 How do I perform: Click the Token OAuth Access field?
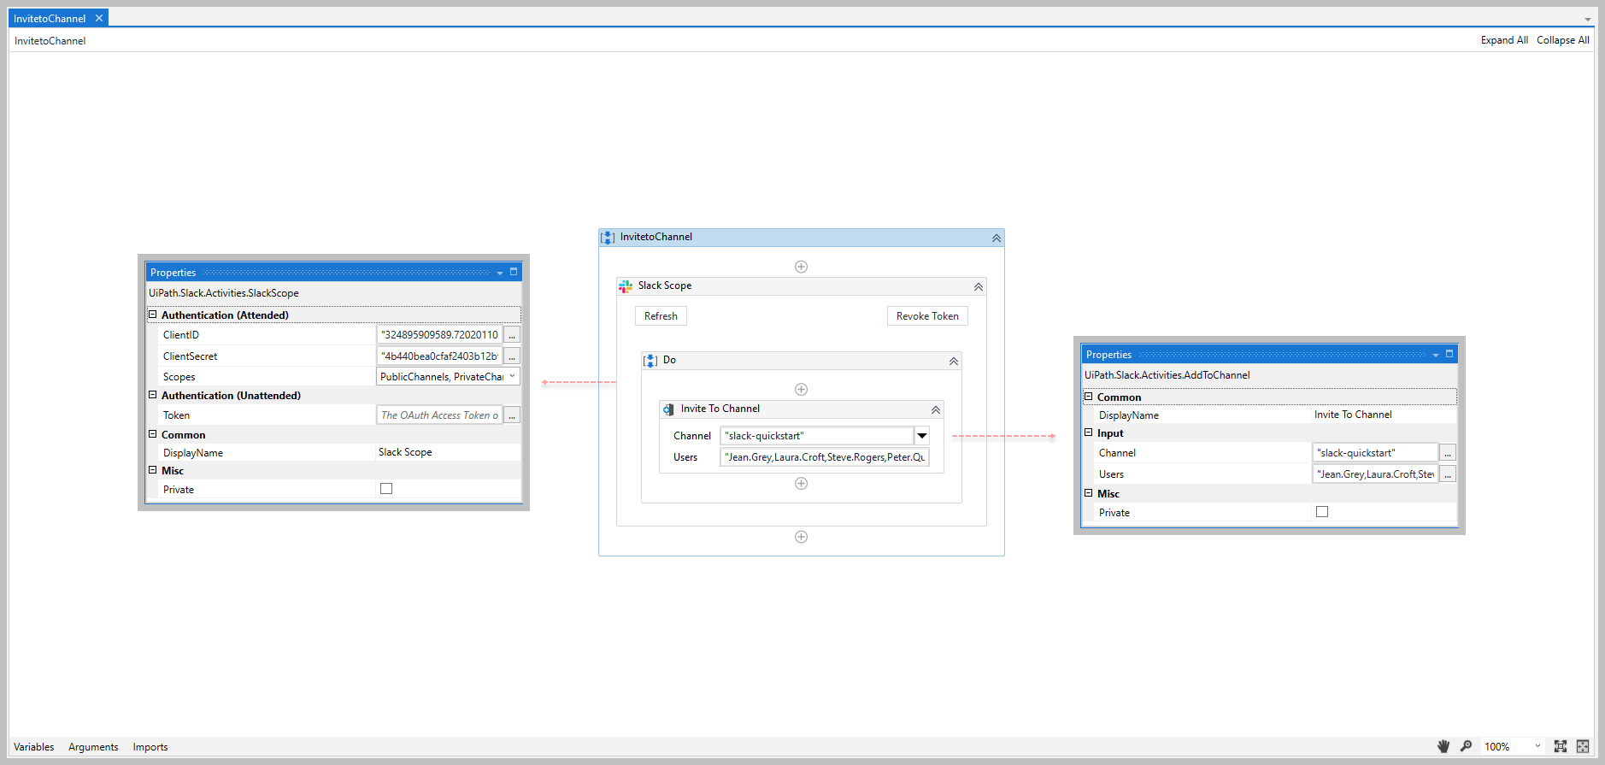point(439,415)
